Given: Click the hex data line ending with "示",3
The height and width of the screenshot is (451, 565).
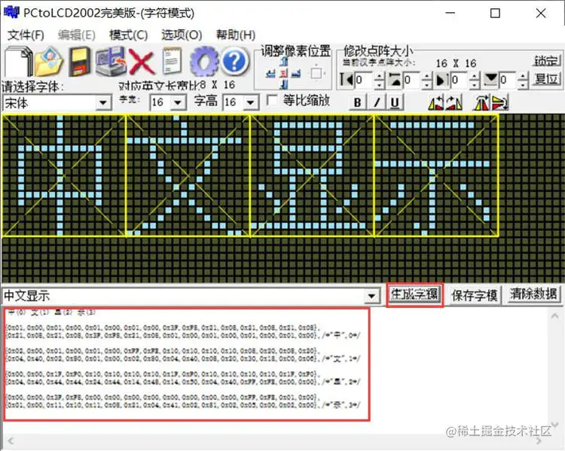Looking at the screenshot, I should [184, 405].
